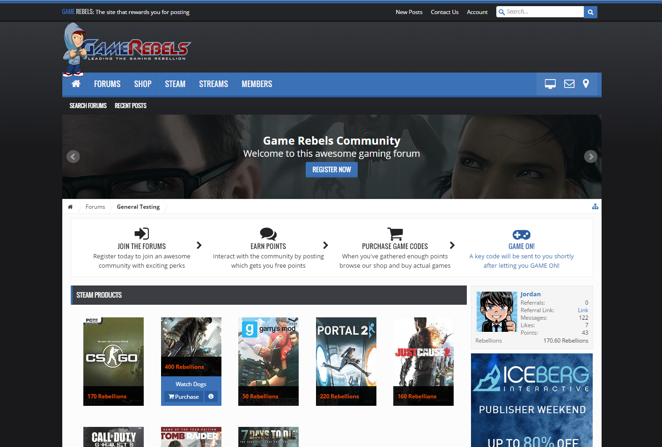Open the desktop monitor icon in navbar

pyautogui.click(x=550, y=84)
